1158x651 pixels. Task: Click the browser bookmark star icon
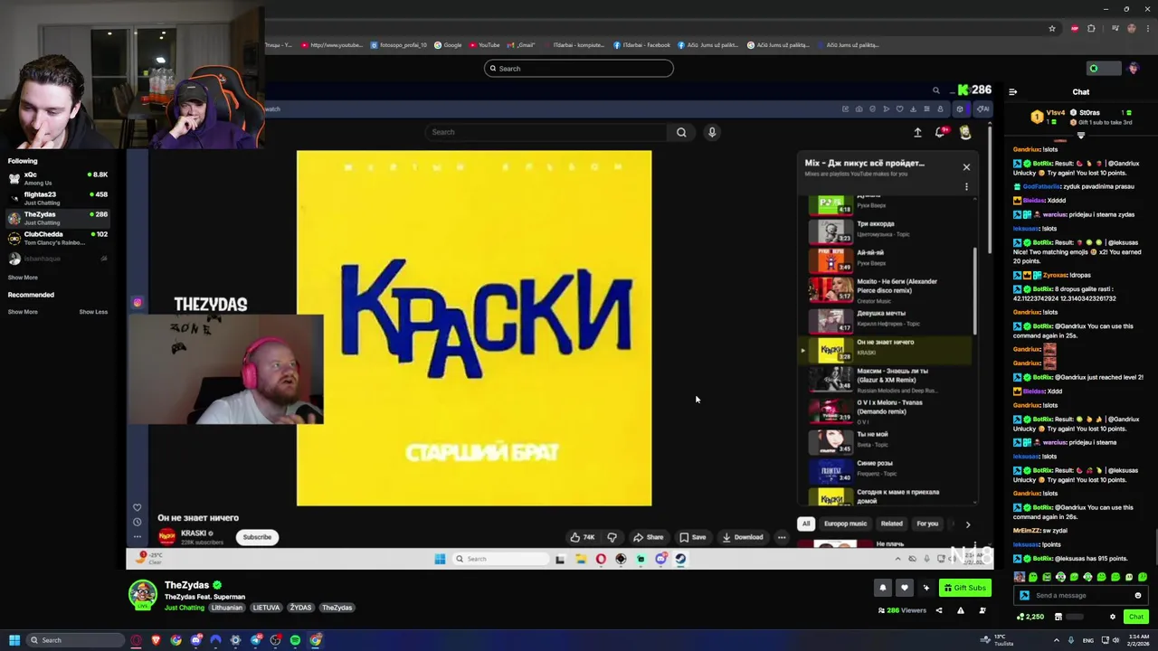pyautogui.click(x=1052, y=28)
